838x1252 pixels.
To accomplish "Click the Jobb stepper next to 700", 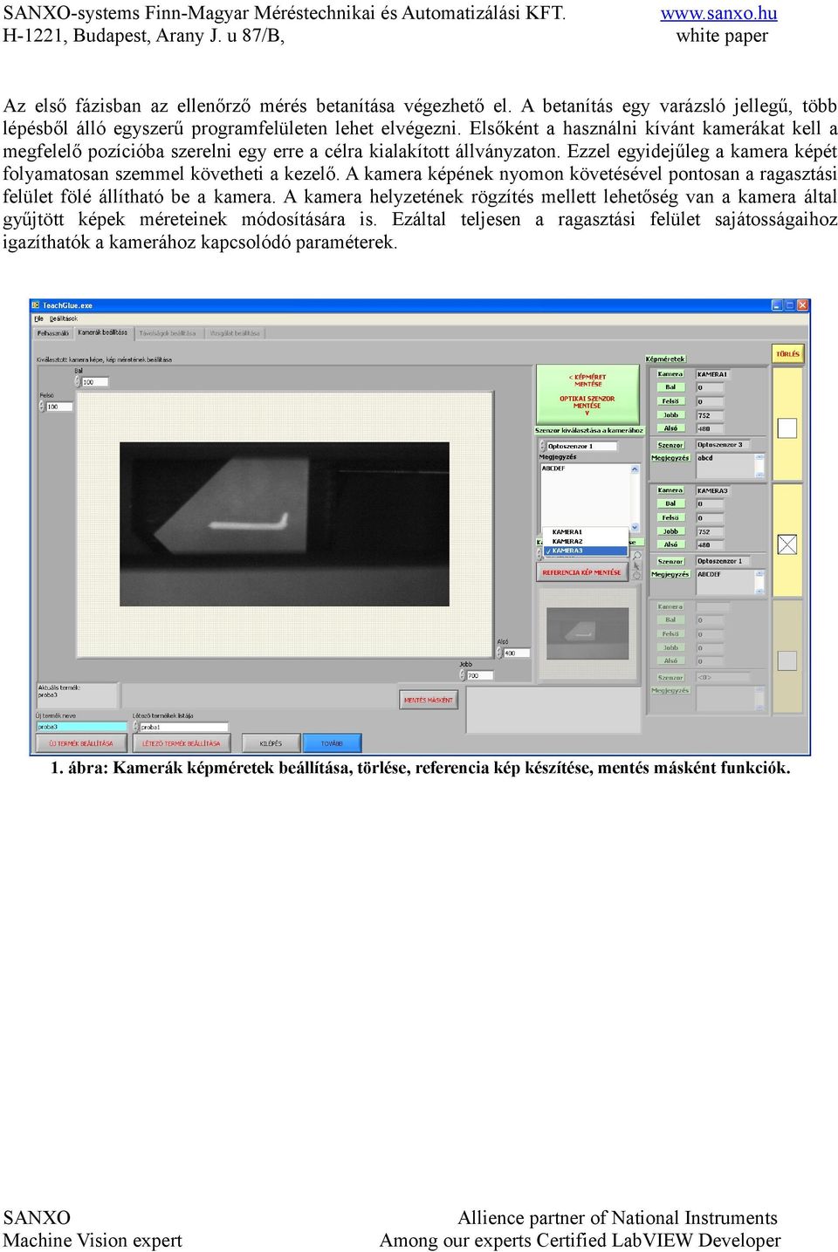I will click(464, 675).
